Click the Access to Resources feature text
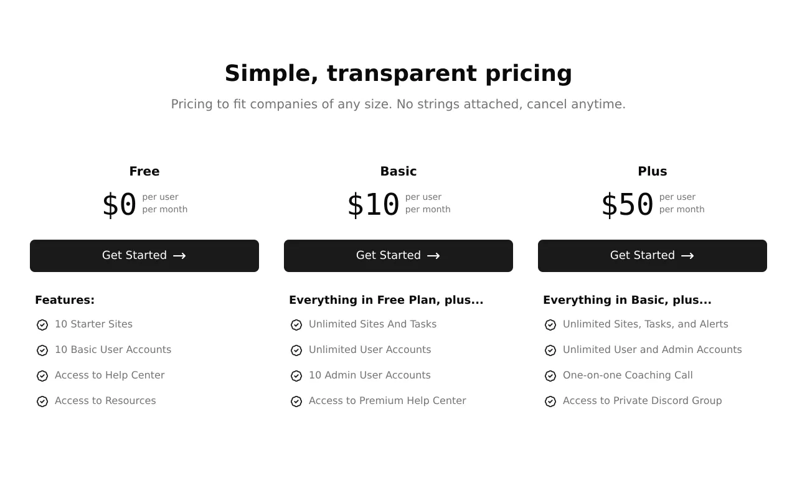The width and height of the screenshot is (797, 498). click(x=105, y=401)
